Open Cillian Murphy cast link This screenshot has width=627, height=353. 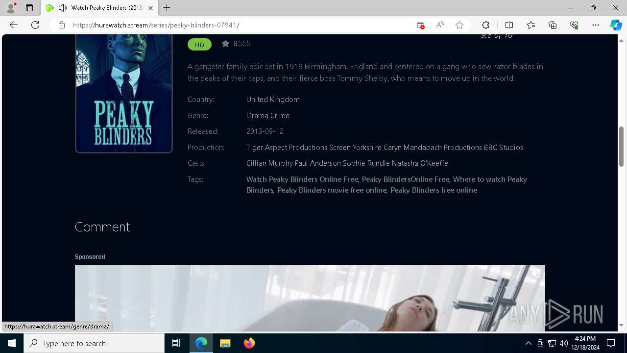tap(269, 163)
